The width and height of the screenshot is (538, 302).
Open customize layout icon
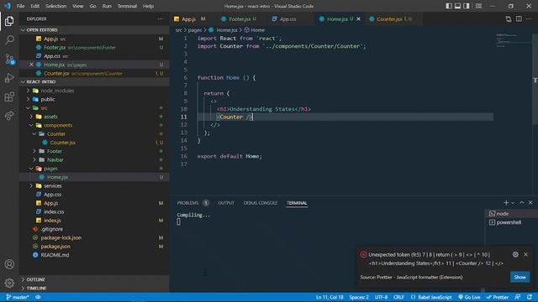tap(478, 6)
